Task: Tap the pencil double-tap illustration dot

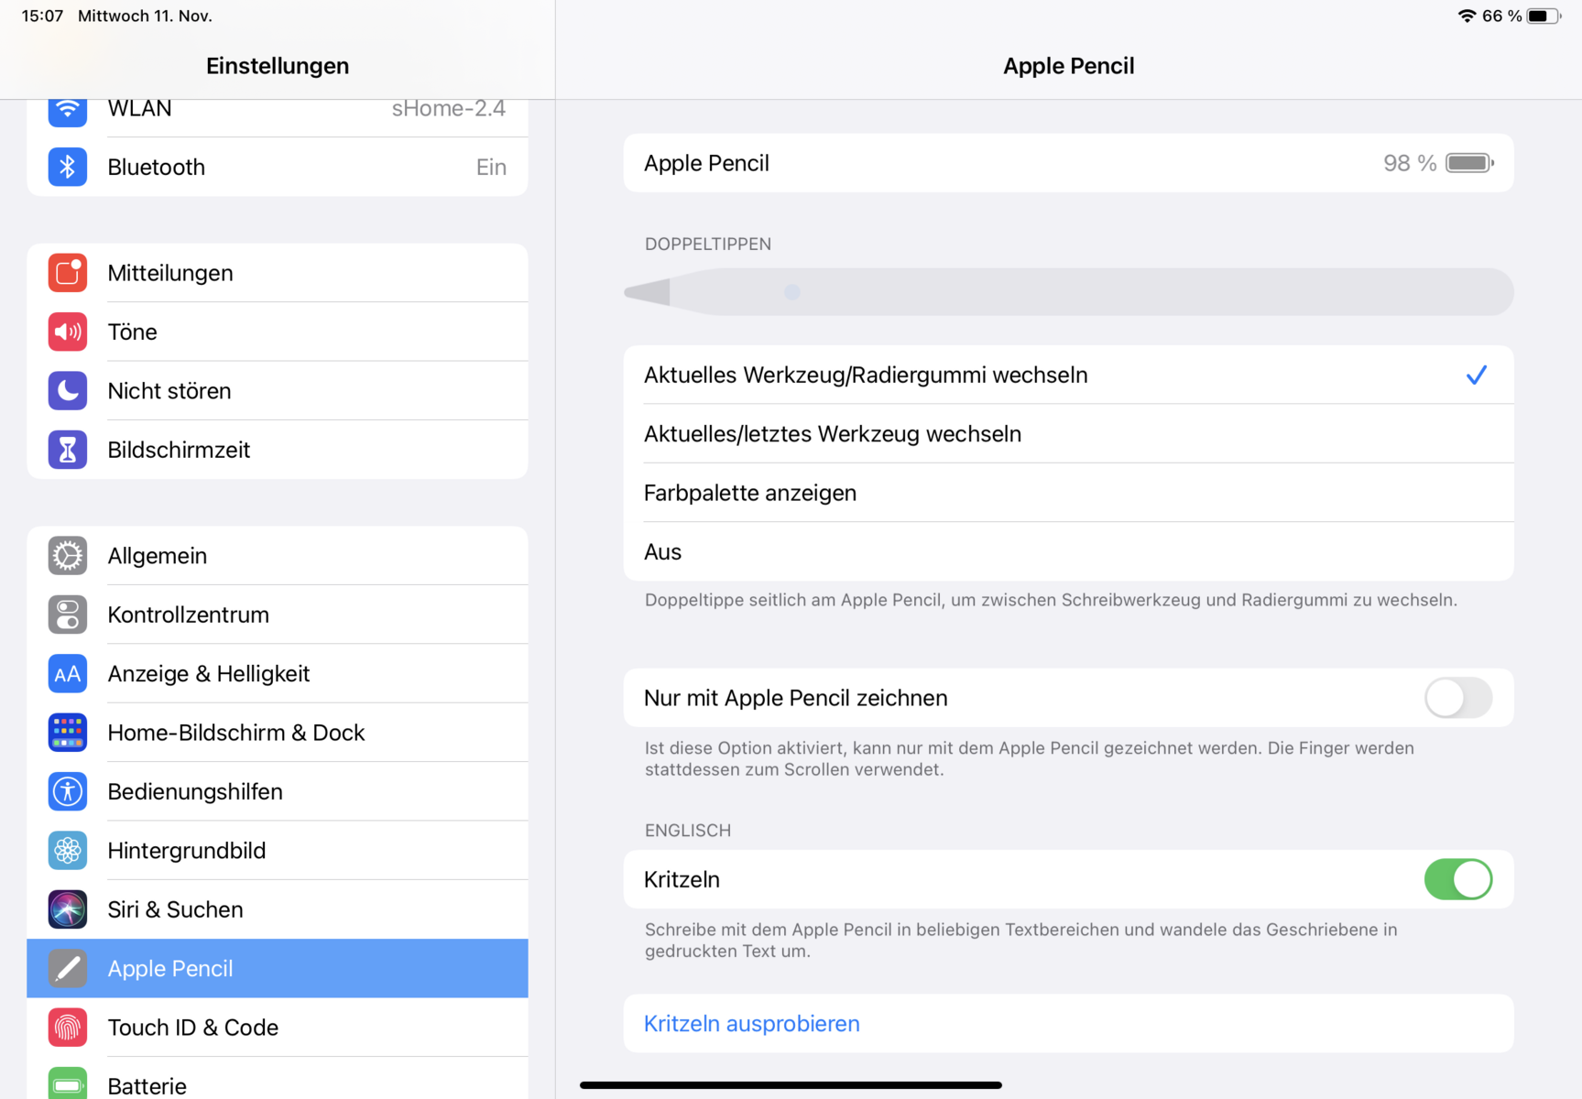Action: coord(792,292)
